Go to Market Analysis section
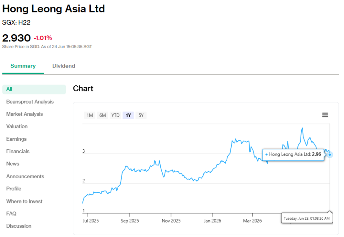 click(x=25, y=114)
